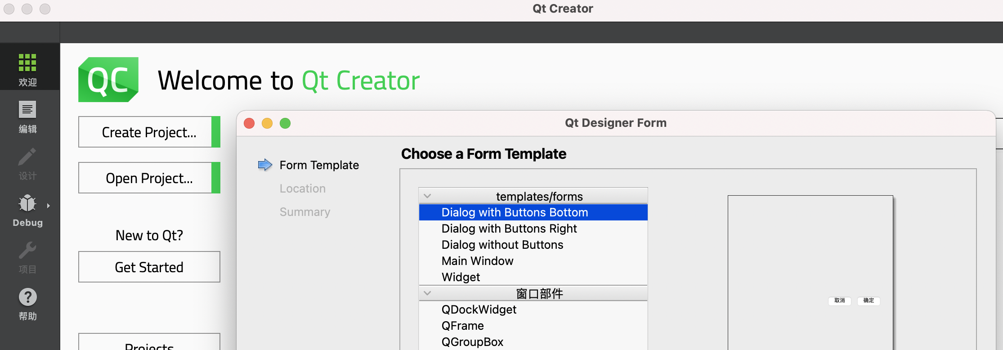Open the Projects button on Welcome page
The height and width of the screenshot is (350, 1003).
pyautogui.click(x=149, y=342)
